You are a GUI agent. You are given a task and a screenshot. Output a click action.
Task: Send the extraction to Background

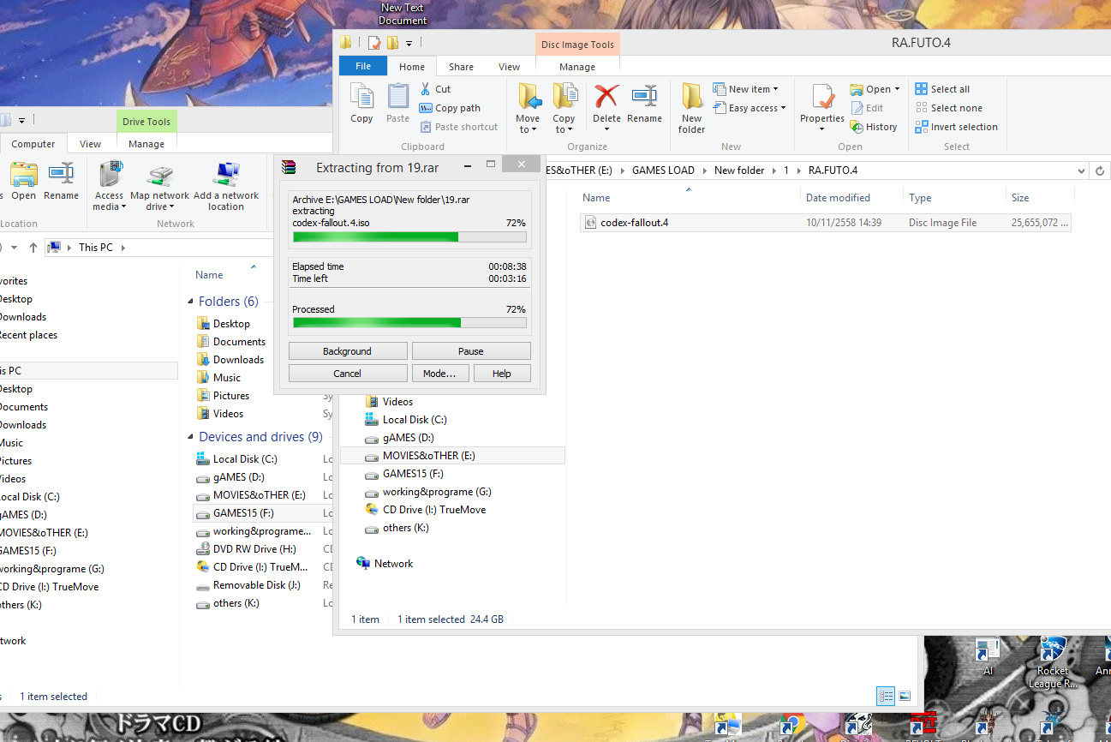tap(348, 351)
